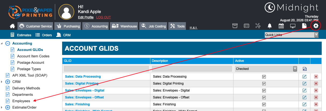Edit Sales: Data Processing row
This screenshot has width=326, height=111.
pyautogui.click(x=304, y=77)
